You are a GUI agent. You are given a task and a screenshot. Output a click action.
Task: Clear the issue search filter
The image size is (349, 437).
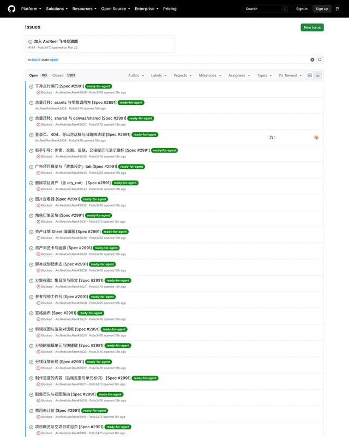(312, 60)
